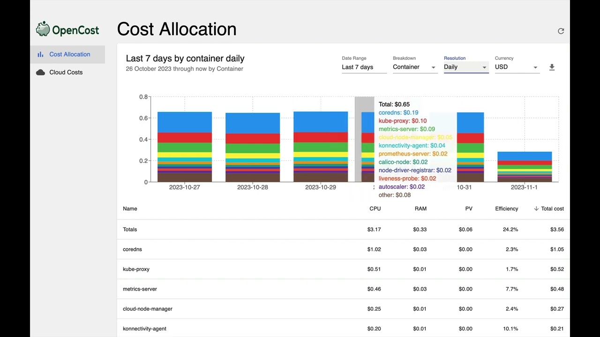The image size is (600, 337).
Task: Click metrics-server efficiency 7.7%
Action: [x=512, y=289]
